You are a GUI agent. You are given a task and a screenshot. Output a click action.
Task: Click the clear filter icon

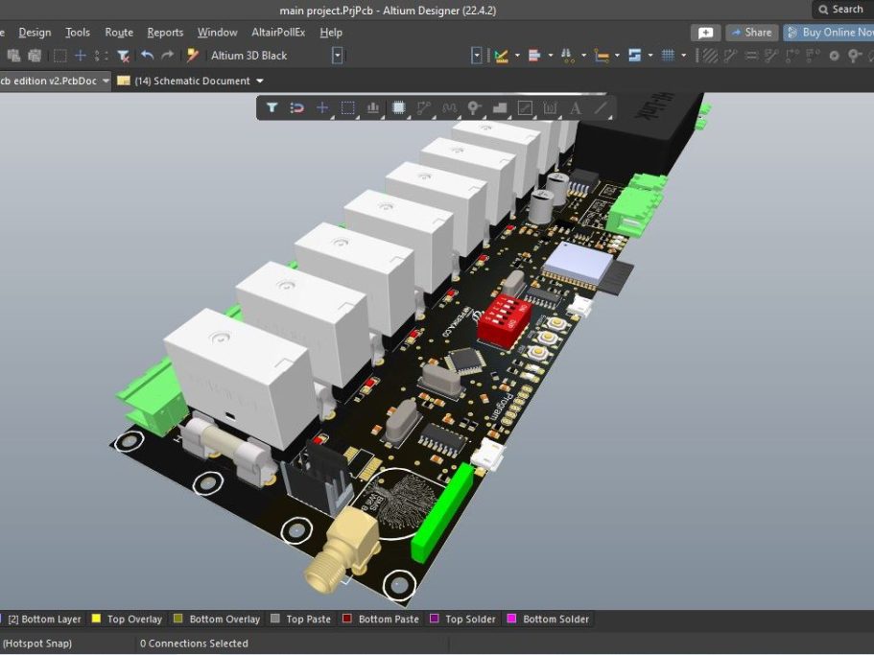pos(123,56)
